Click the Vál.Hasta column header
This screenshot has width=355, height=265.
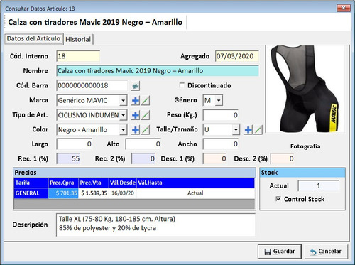[x=195, y=183]
